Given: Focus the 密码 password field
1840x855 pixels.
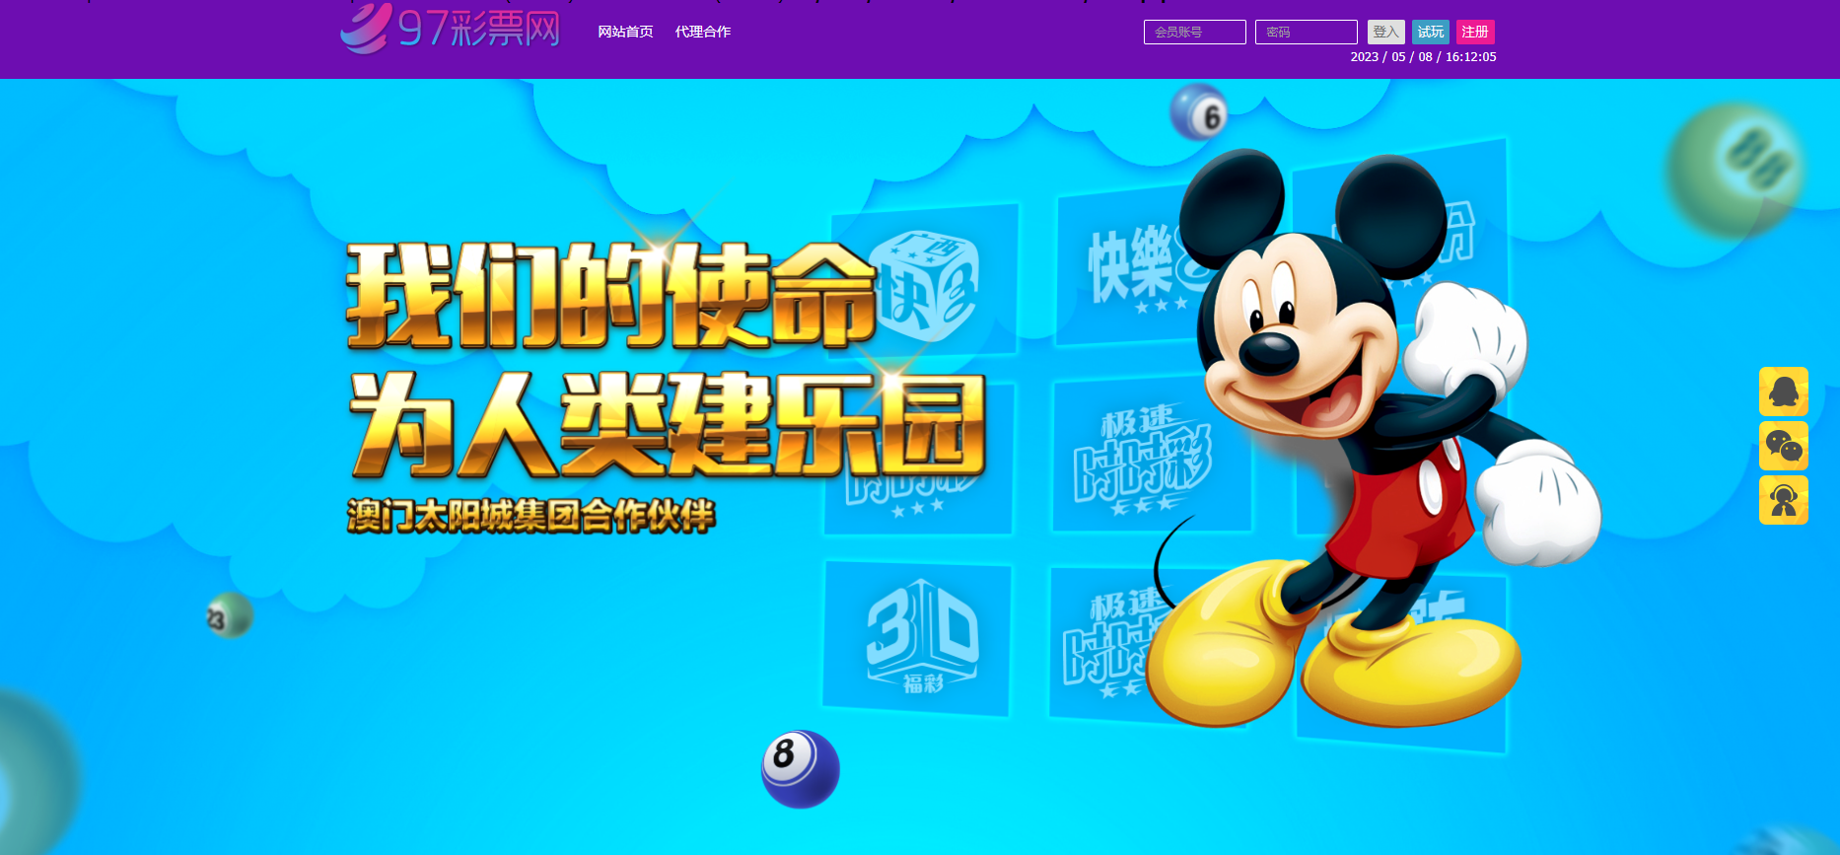Looking at the screenshot, I should point(1306,33).
